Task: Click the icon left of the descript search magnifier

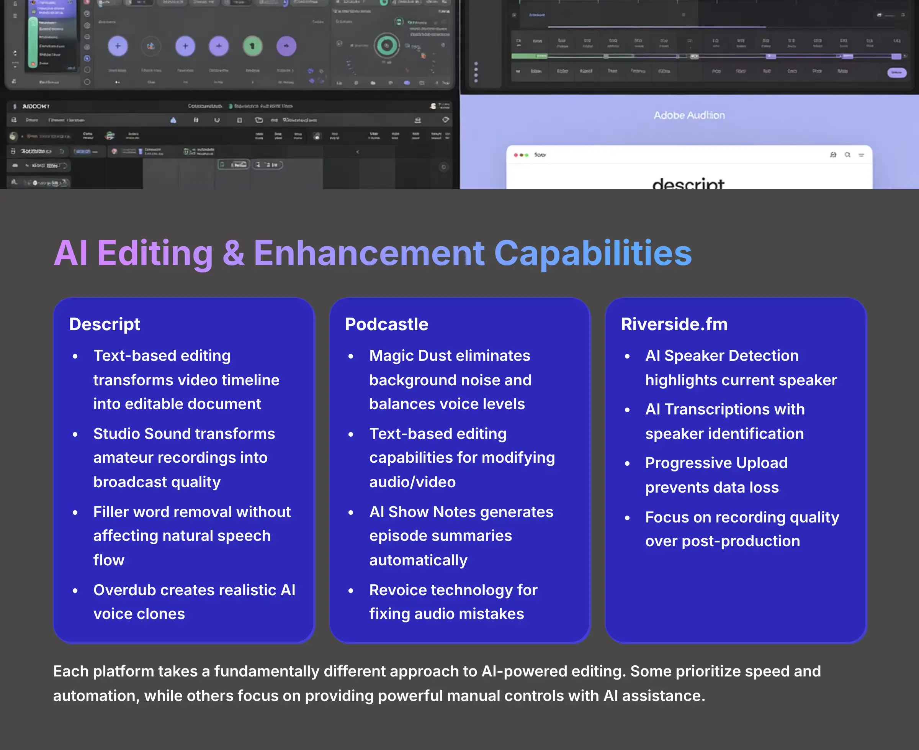Action: 834,155
